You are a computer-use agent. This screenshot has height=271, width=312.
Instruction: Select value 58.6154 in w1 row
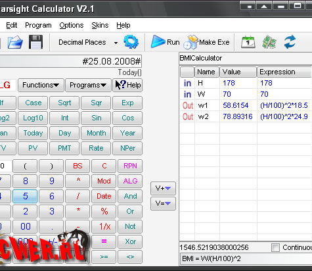[236, 105]
